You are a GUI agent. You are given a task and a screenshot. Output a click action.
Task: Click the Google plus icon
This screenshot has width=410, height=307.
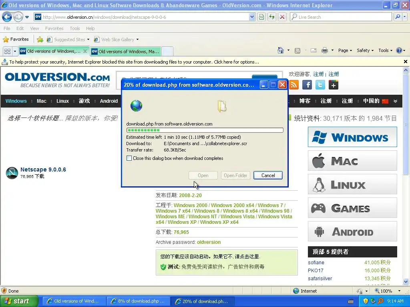coord(334,85)
